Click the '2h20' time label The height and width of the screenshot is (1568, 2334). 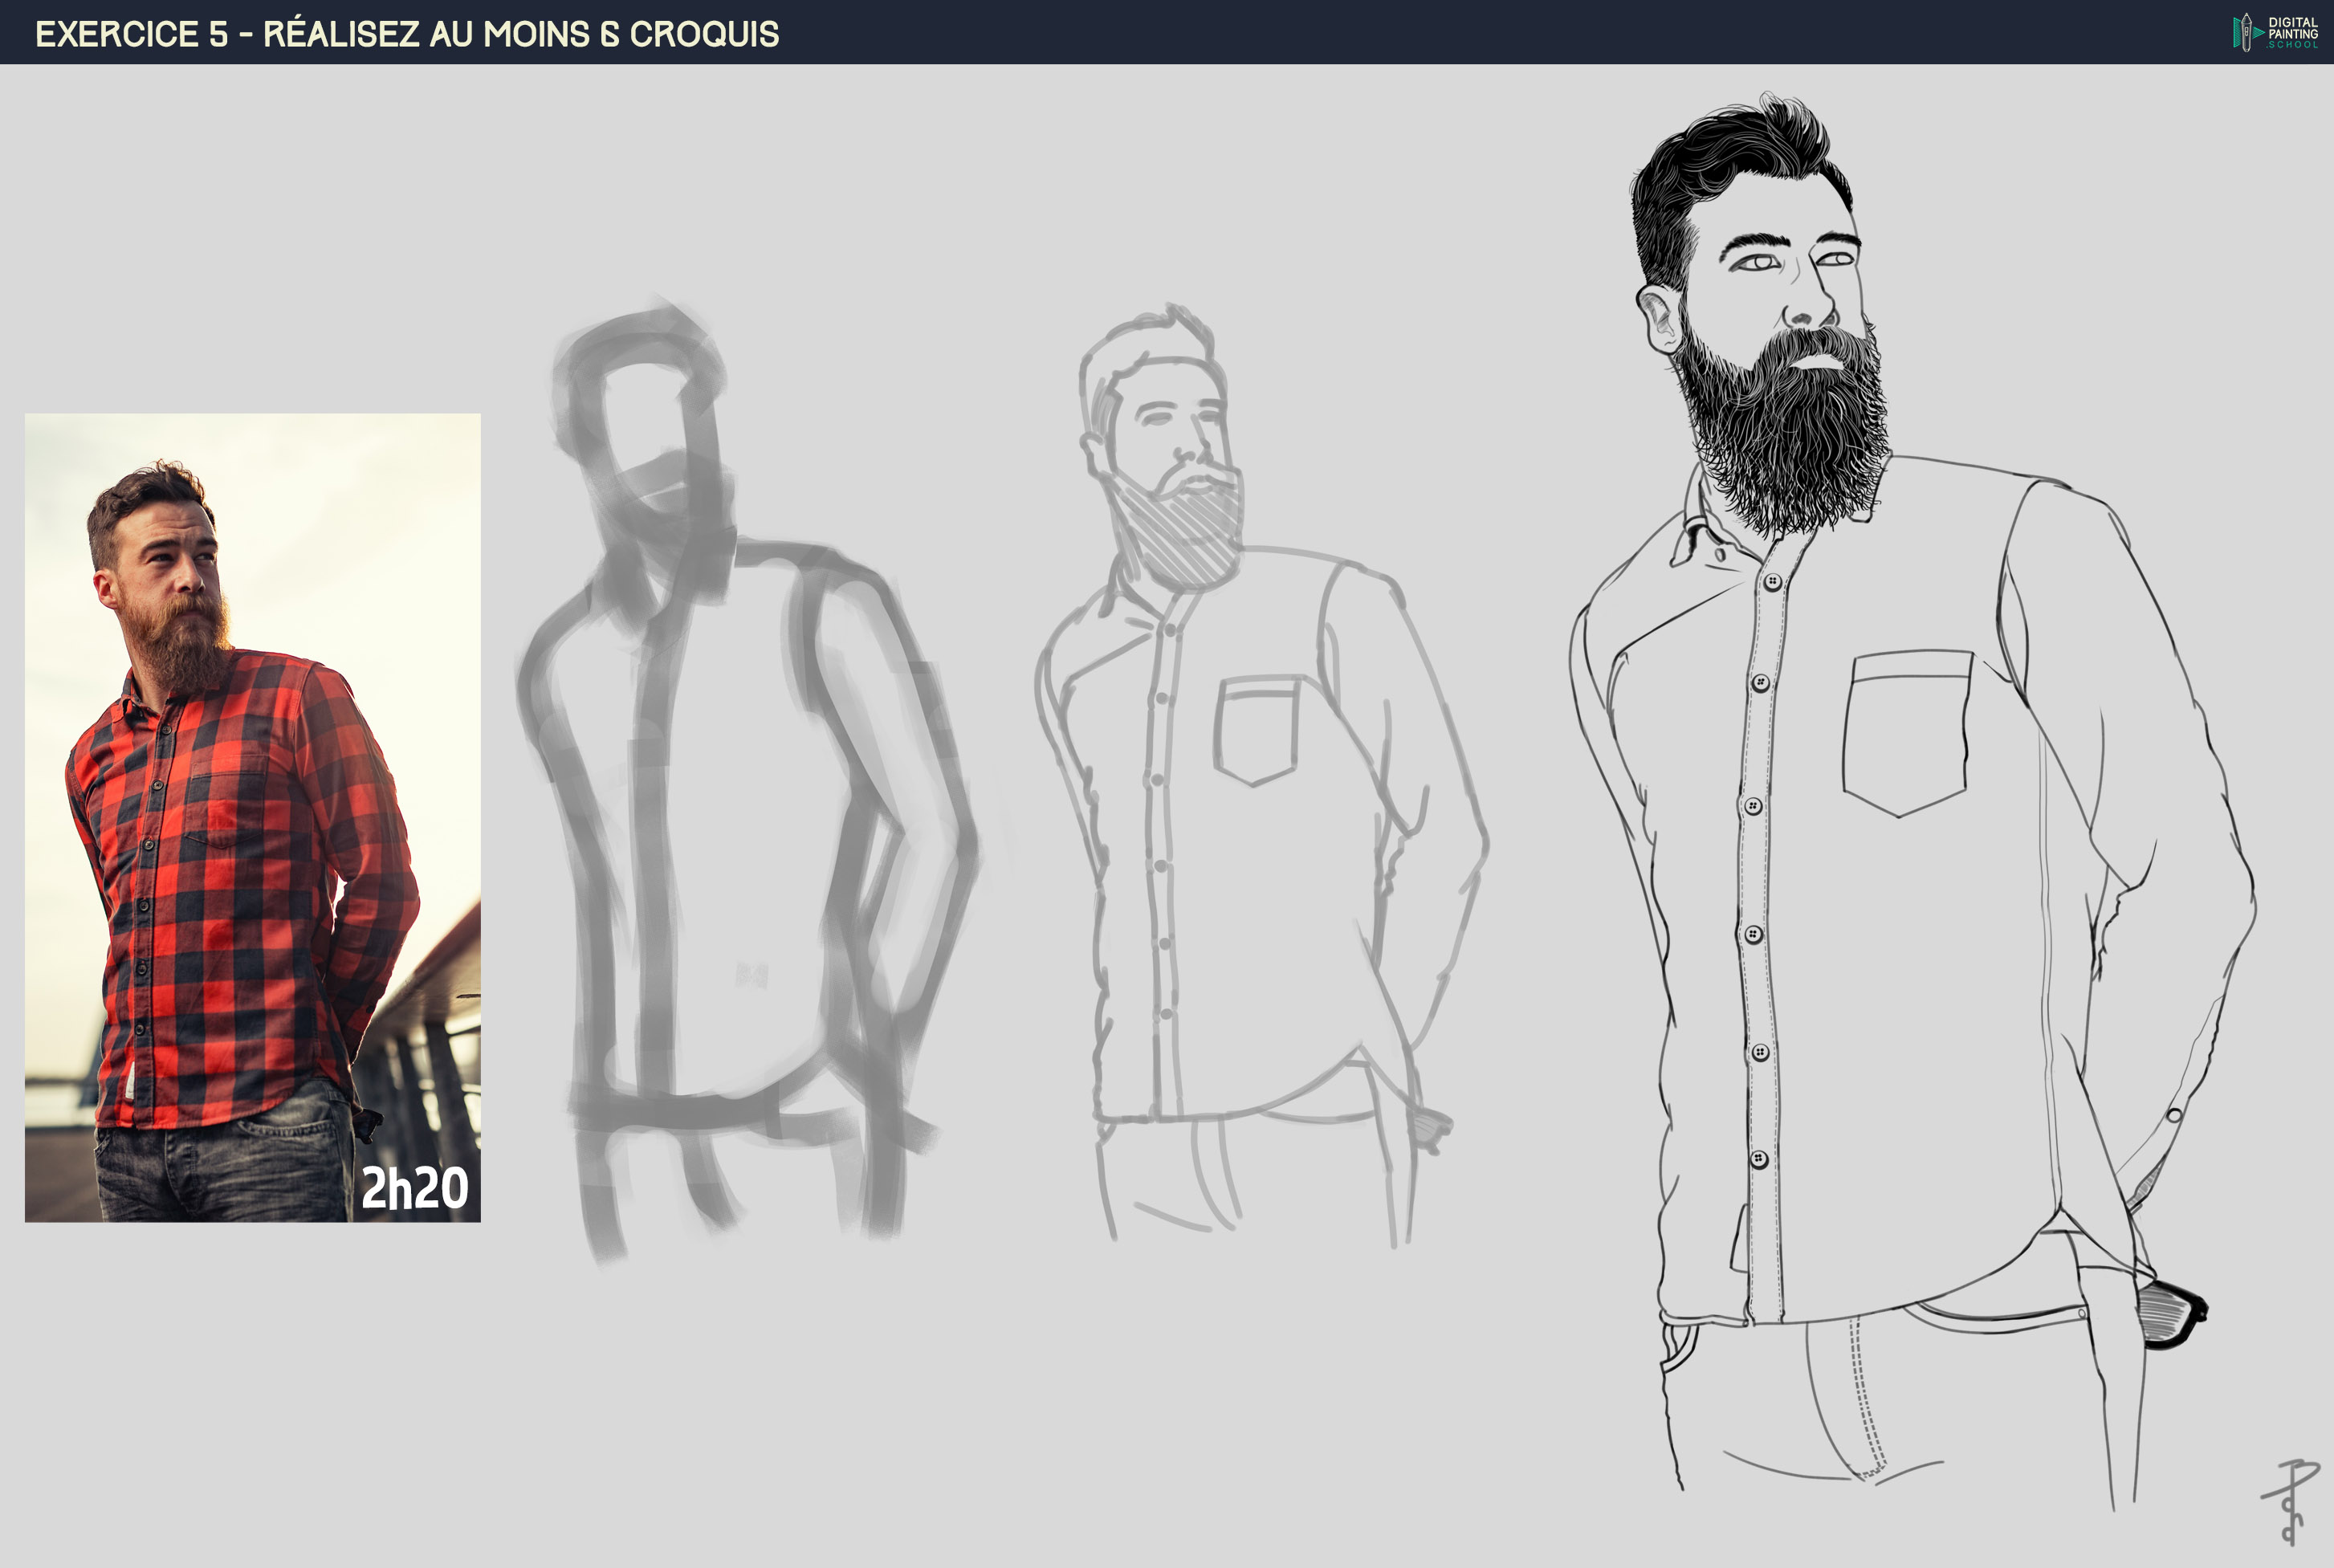coord(414,1188)
